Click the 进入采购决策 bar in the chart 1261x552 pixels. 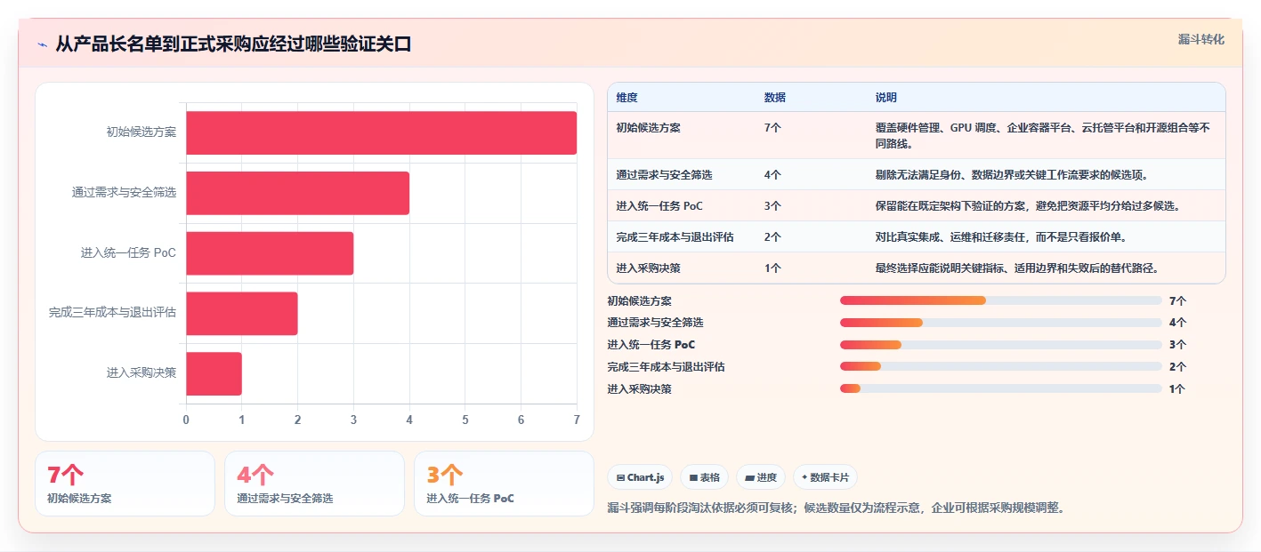[214, 373]
